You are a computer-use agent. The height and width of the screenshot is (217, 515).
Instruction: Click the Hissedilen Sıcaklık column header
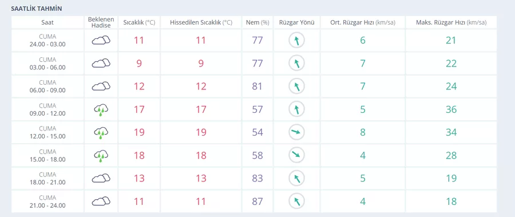tap(201, 22)
